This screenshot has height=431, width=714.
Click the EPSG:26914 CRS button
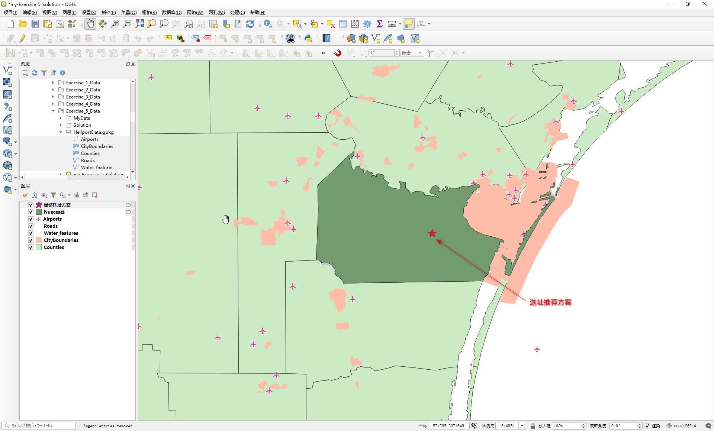pos(681,426)
